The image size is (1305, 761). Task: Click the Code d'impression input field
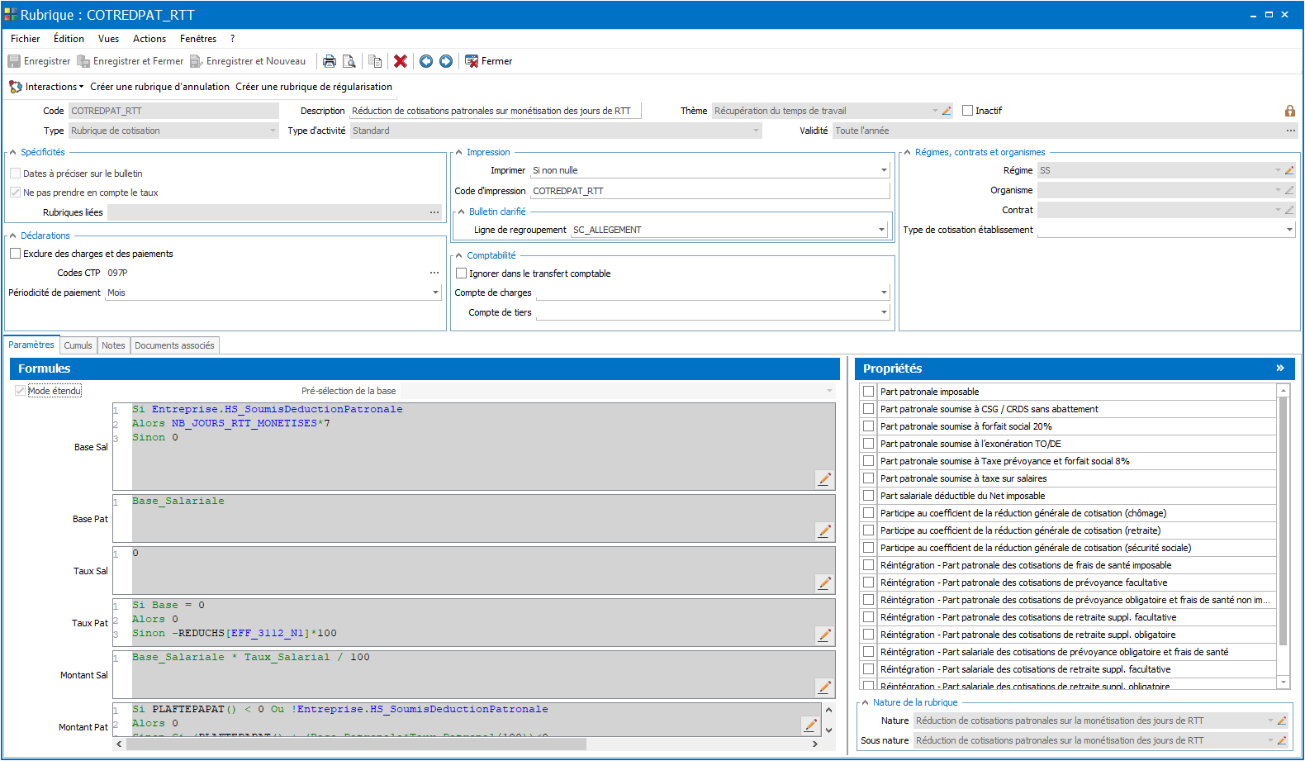710,191
